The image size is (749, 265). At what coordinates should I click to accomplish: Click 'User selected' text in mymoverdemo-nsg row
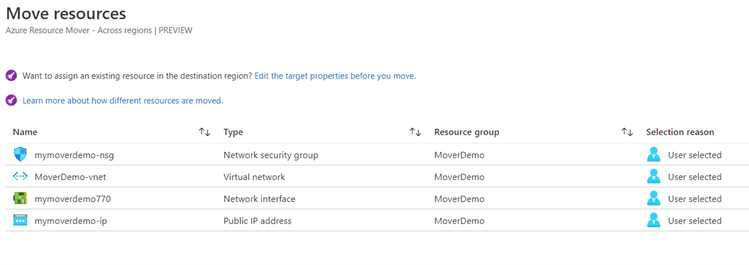695,155
